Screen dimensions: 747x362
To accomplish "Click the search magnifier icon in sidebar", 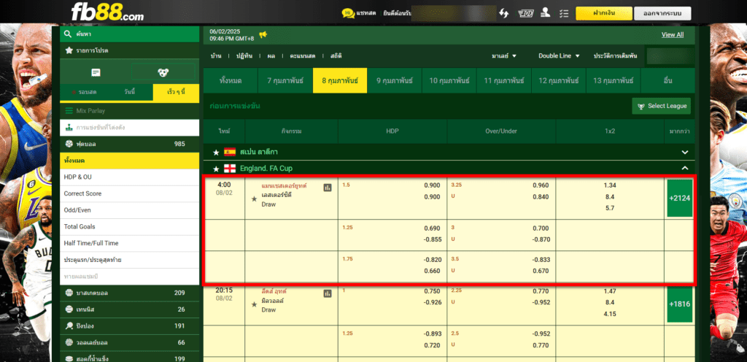I will [x=68, y=34].
